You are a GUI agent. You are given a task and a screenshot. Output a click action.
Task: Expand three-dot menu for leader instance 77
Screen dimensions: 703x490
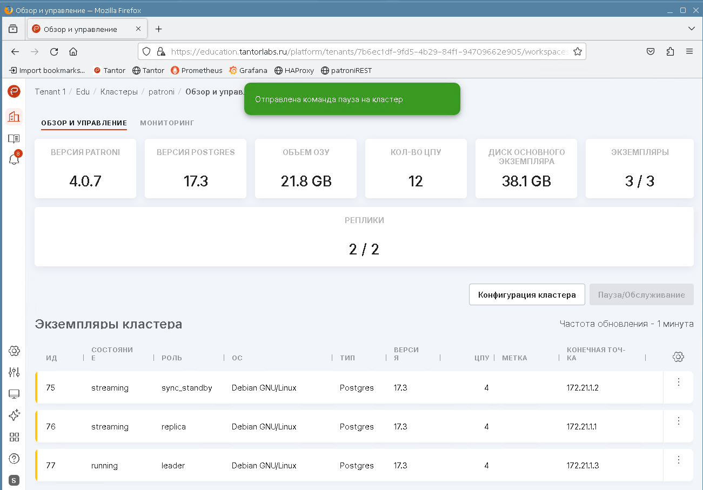pos(679,460)
